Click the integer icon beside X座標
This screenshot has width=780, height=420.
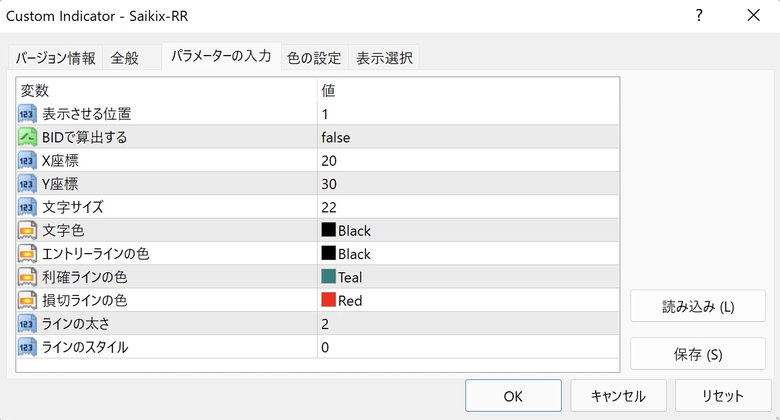tap(27, 160)
